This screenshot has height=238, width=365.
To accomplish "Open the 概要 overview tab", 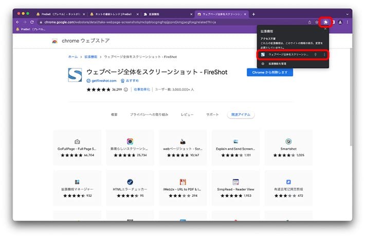I will [114, 115].
